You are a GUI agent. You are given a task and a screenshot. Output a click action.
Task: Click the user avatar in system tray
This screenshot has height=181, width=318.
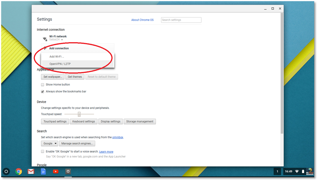coord(310,171)
